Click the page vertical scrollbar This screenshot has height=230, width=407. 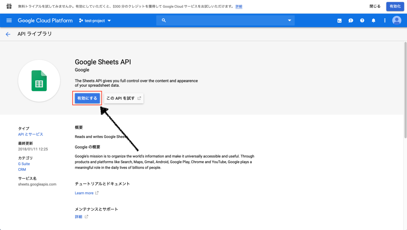(405, 90)
